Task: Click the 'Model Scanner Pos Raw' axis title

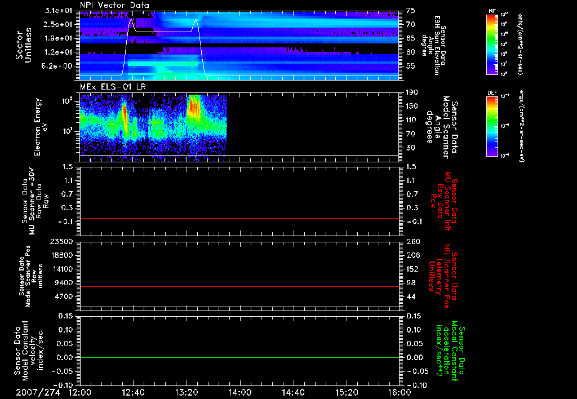Action: click(31, 276)
